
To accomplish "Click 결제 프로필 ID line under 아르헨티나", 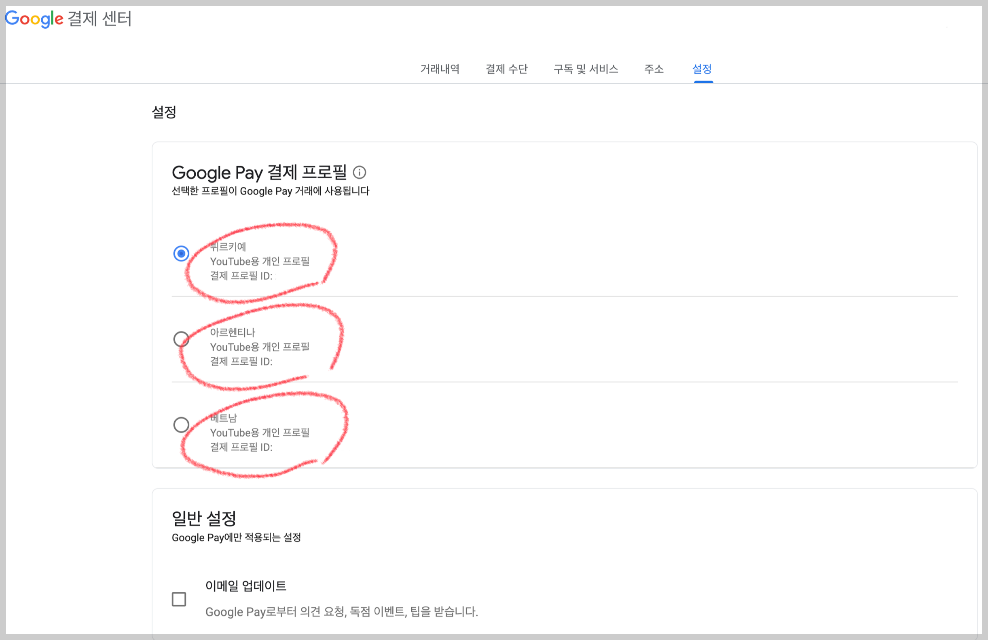I will 241,361.
